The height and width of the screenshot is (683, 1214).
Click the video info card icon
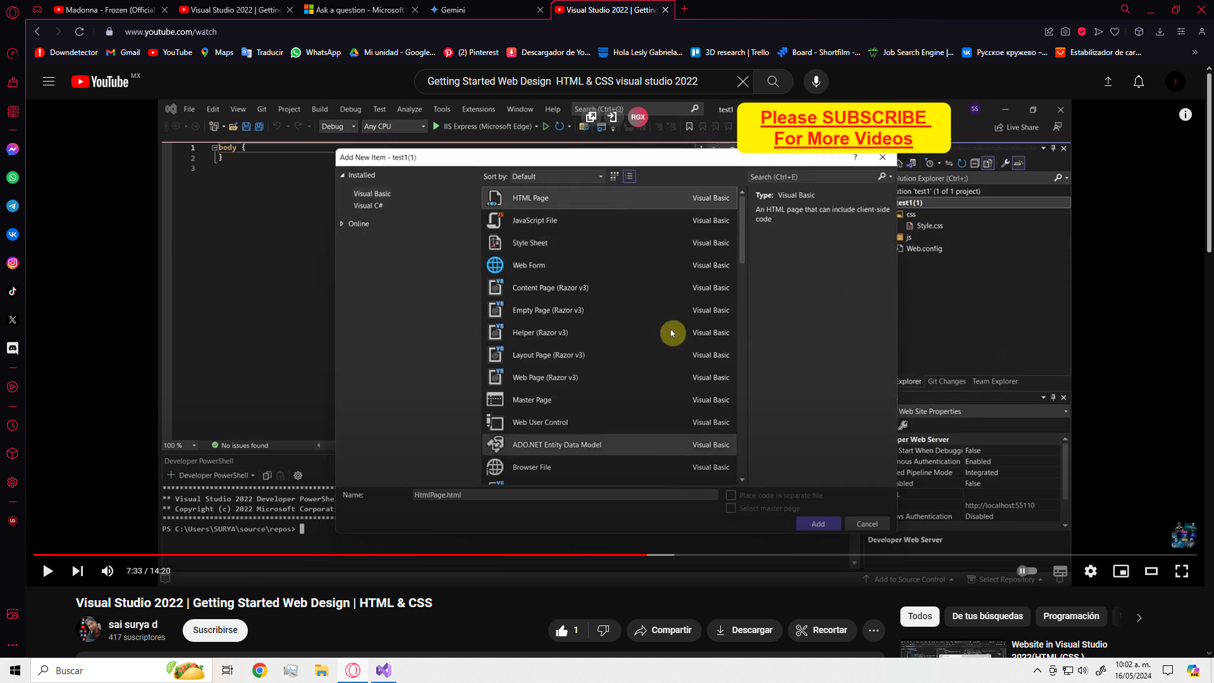tap(1186, 114)
